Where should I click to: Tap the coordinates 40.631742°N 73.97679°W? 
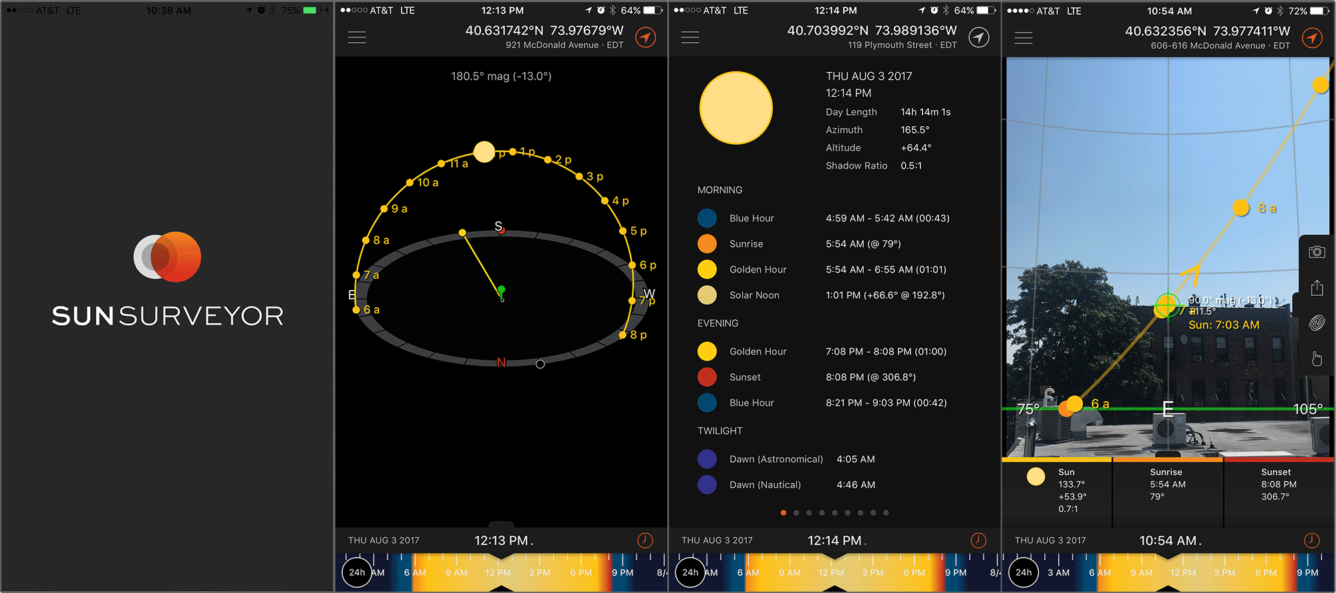[x=544, y=31]
